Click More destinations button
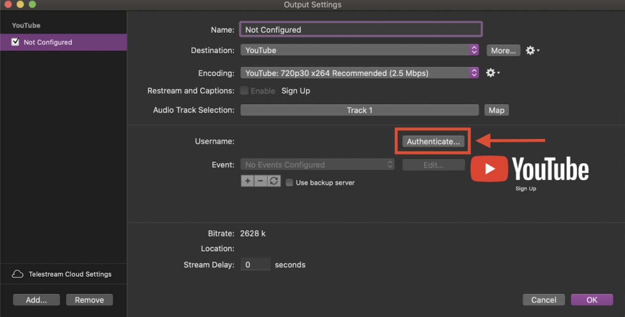The width and height of the screenshot is (625, 317). pyautogui.click(x=504, y=50)
